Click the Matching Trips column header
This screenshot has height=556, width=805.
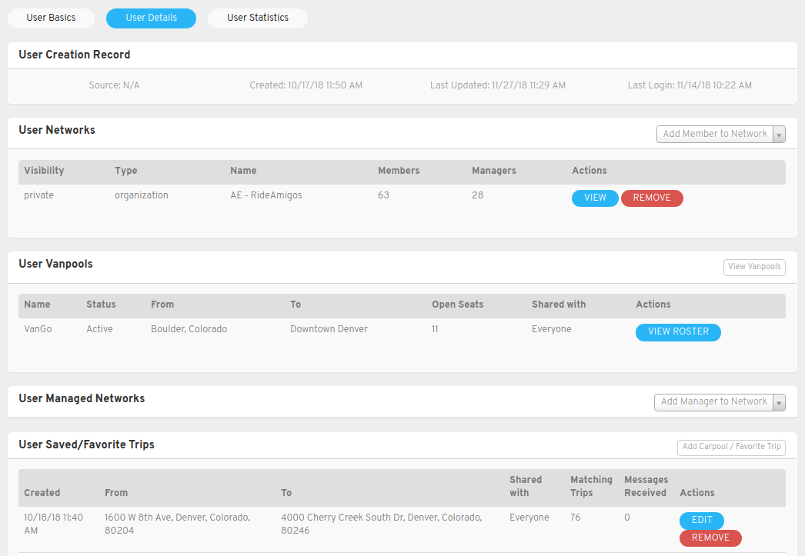pyautogui.click(x=591, y=486)
